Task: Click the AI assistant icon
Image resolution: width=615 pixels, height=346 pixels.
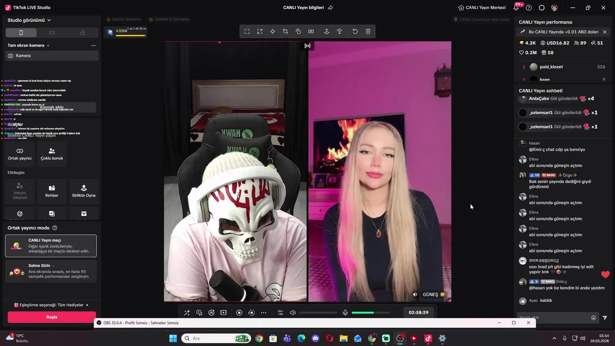Action: [x=211, y=312]
